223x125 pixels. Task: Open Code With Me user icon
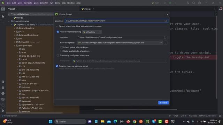pyautogui.click(x=188, y=3)
